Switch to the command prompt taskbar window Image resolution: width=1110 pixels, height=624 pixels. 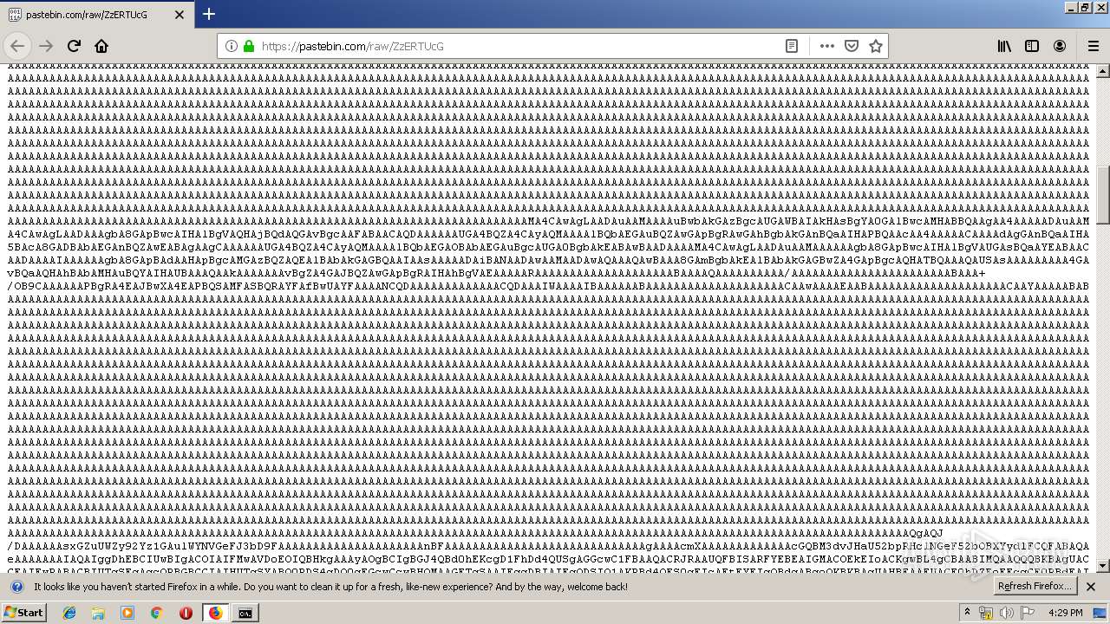click(x=245, y=613)
